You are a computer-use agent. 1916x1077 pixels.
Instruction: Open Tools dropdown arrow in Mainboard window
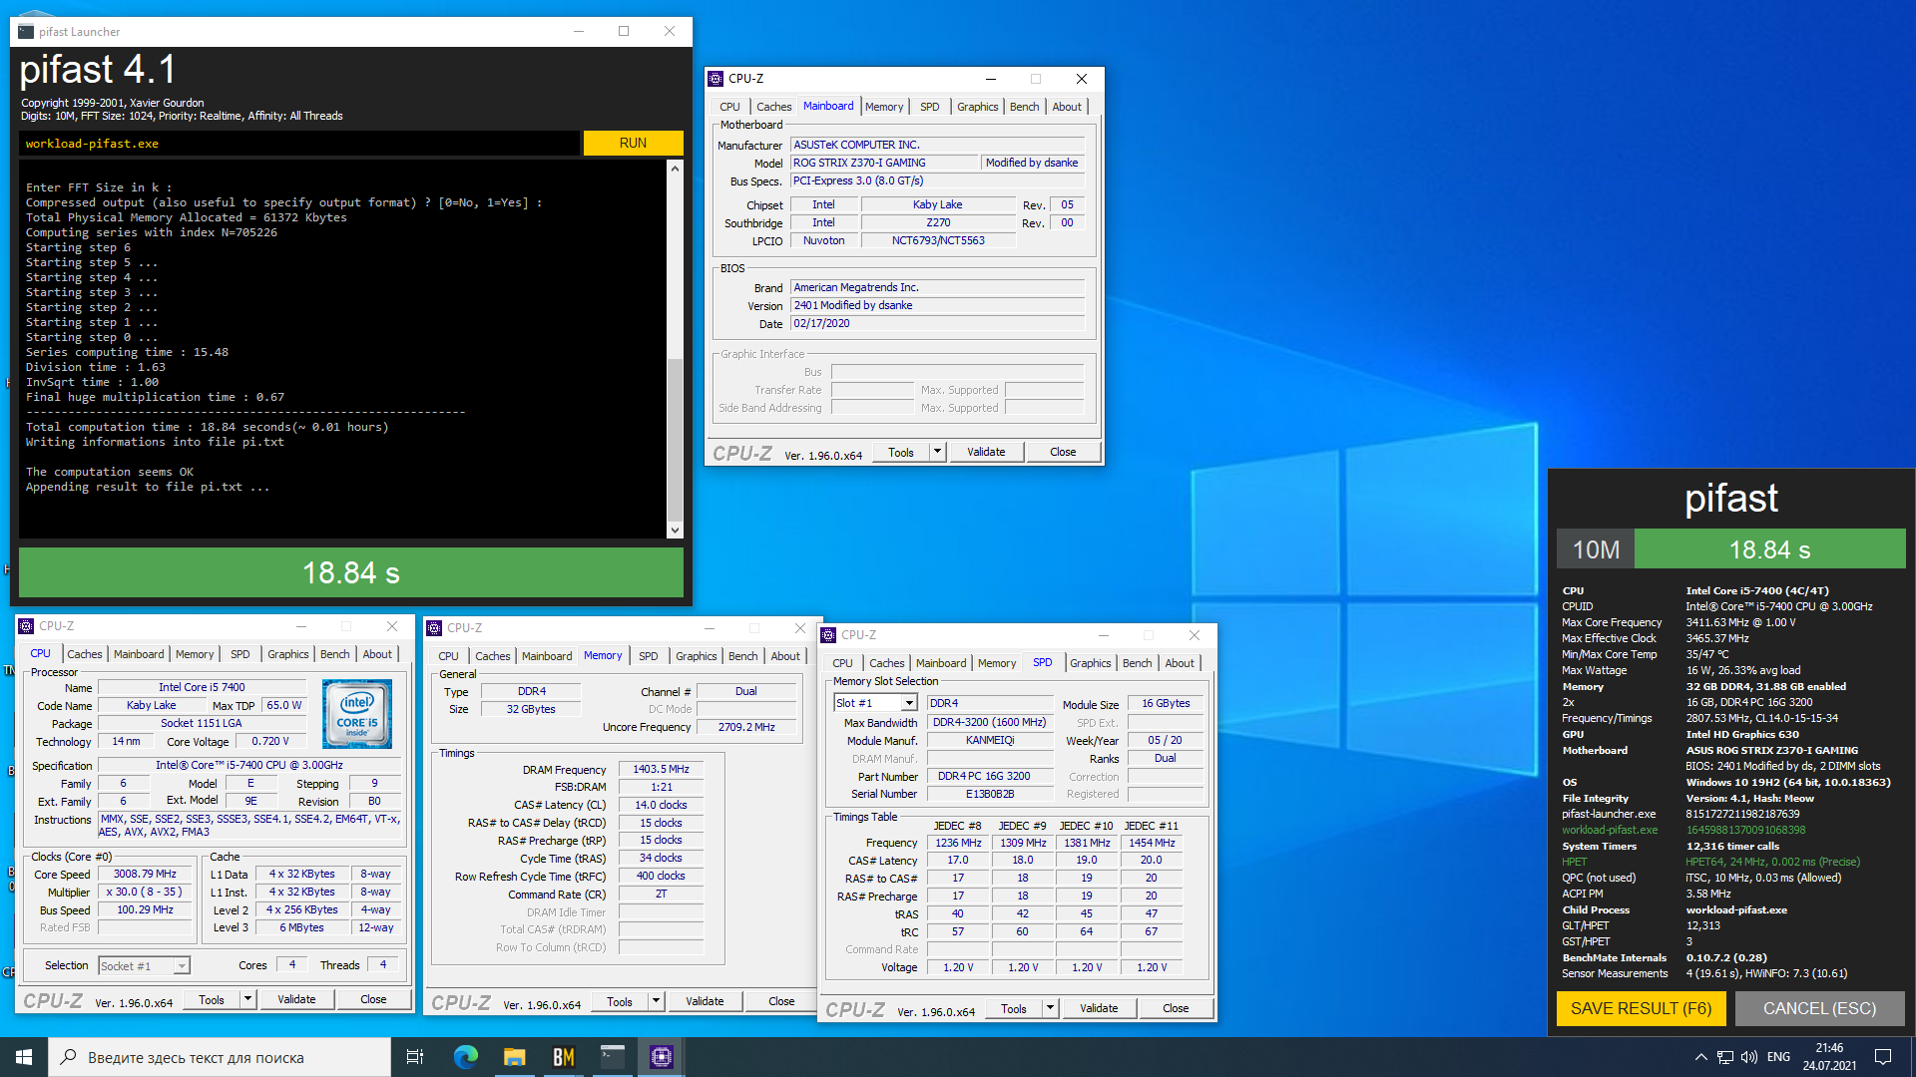pyautogui.click(x=937, y=452)
